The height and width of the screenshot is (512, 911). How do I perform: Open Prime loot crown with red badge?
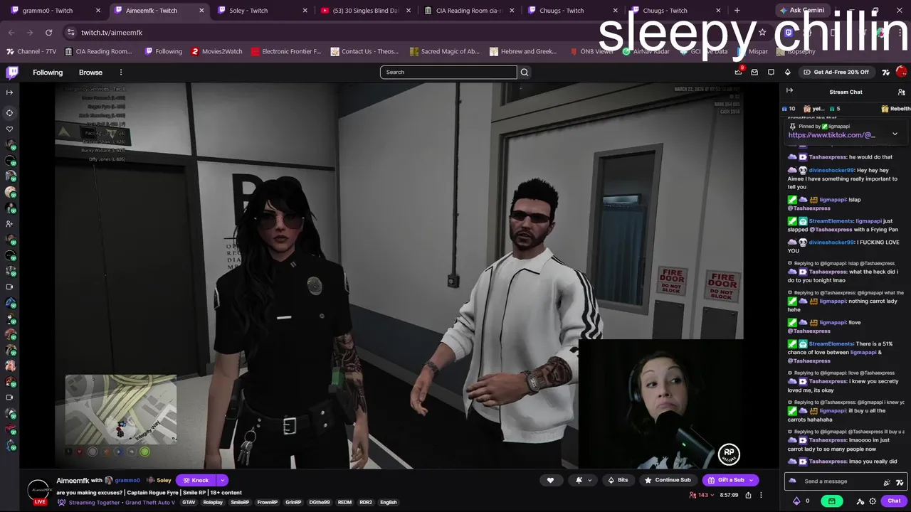click(x=739, y=72)
